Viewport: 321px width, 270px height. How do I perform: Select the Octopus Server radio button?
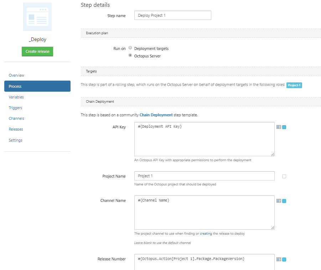[x=130, y=55]
